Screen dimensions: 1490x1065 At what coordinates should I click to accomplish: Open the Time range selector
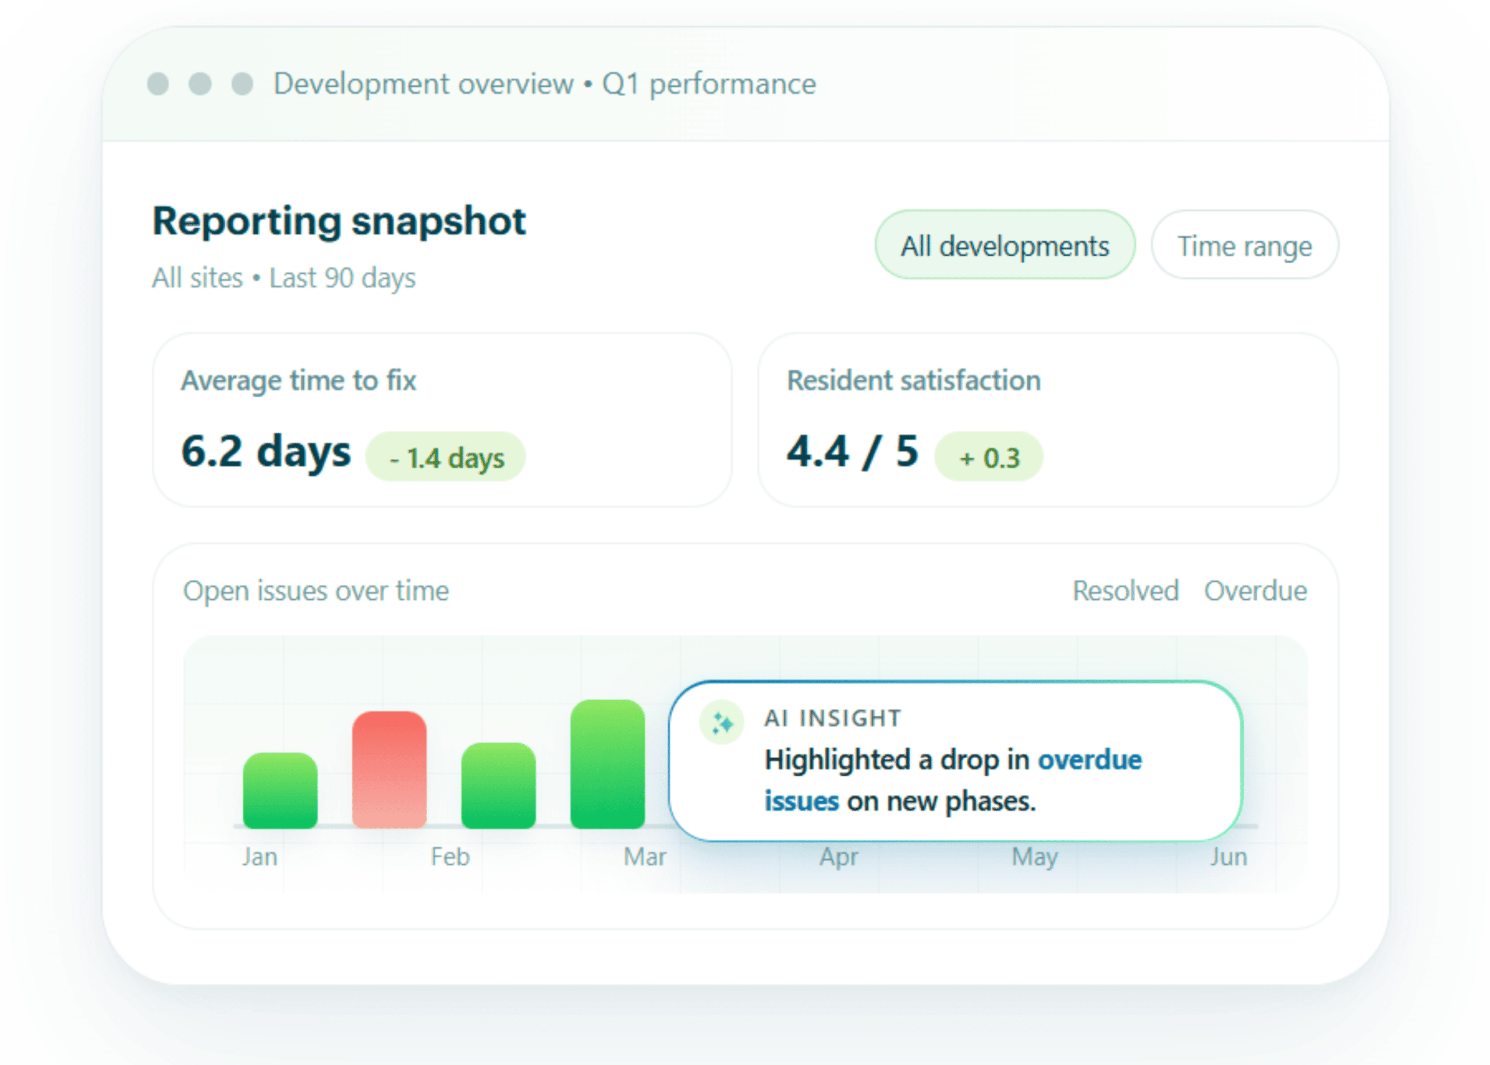pyautogui.click(x=1244, y=245)
